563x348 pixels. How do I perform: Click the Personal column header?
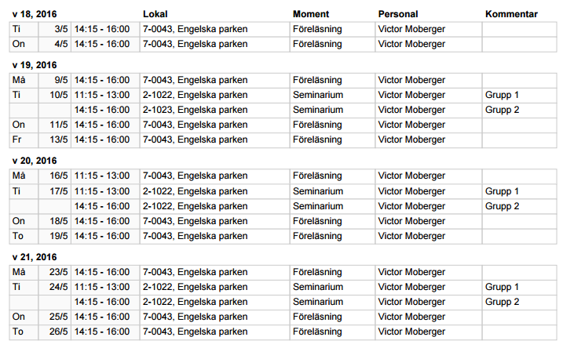tap(398, 14)
